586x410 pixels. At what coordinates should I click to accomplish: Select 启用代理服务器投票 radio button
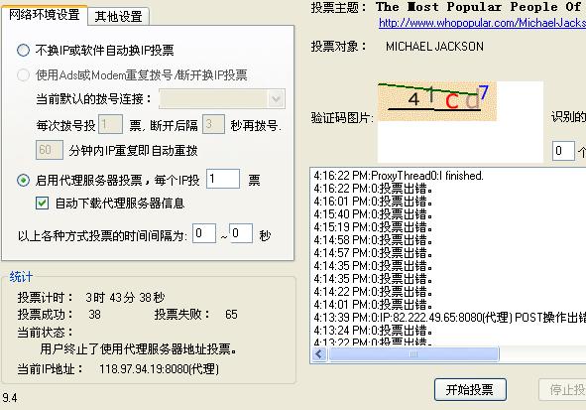[x=23, y=181]
